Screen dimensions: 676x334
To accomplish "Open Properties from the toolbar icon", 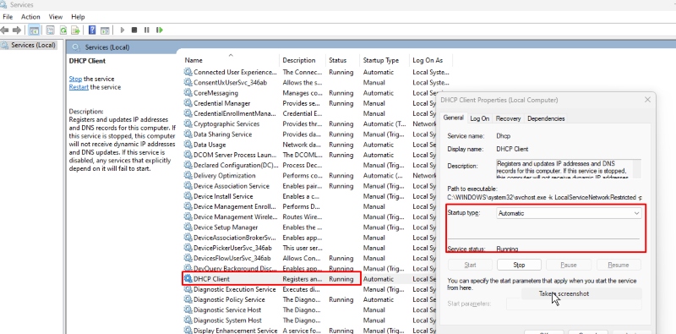I will point(51,30).
